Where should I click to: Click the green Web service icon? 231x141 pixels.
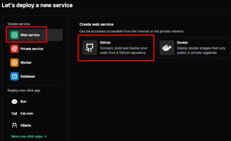pos(15,35)
